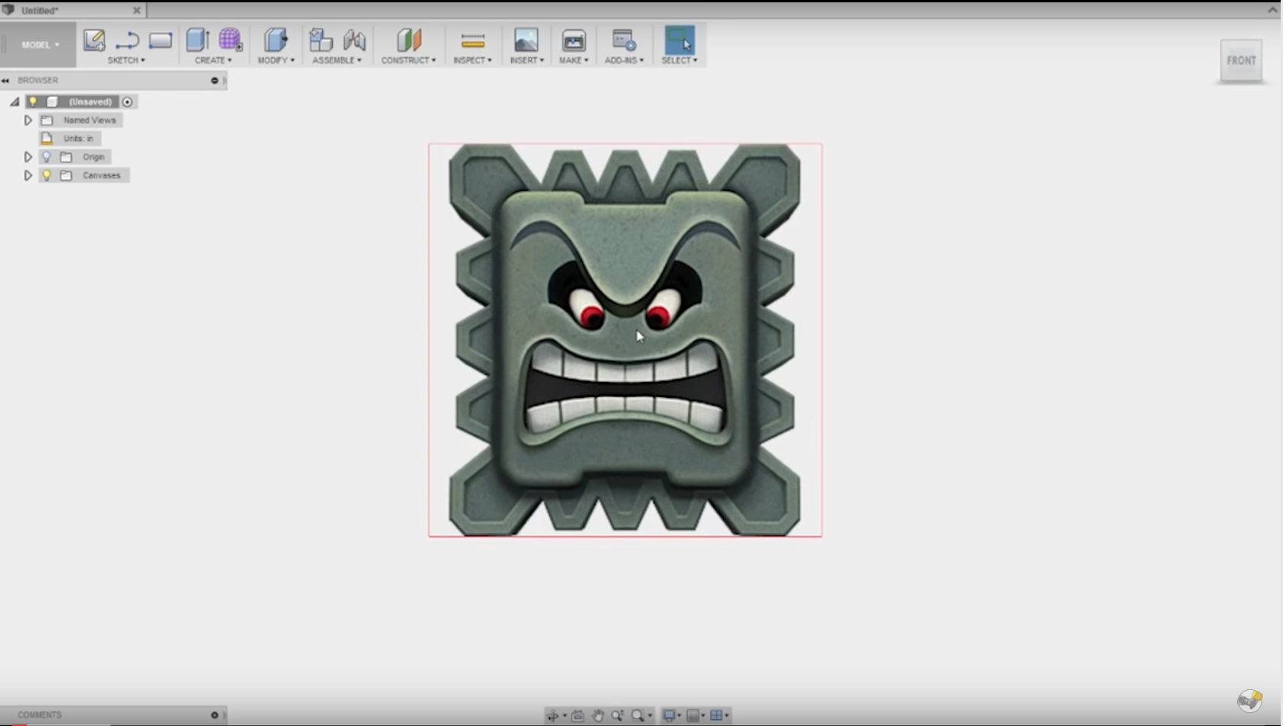Activate the Pan tool in navigation bar
Image resolution: width=1283 pixels, height=726 pixels.
[x=598, y=715]
